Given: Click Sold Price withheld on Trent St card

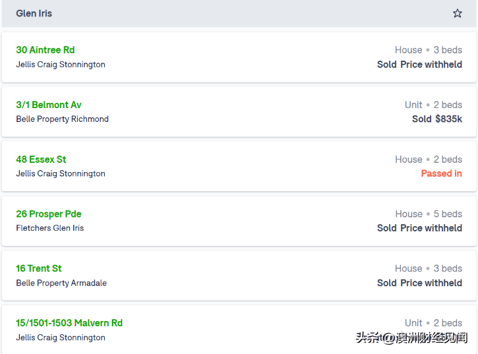Looking at the screenshot, I should (x=419, y=283).
